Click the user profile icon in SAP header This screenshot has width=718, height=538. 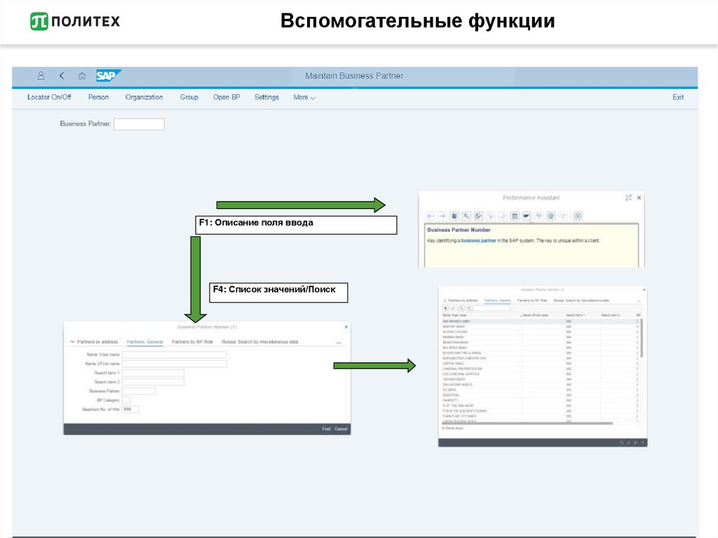click(x=41, y=76)
